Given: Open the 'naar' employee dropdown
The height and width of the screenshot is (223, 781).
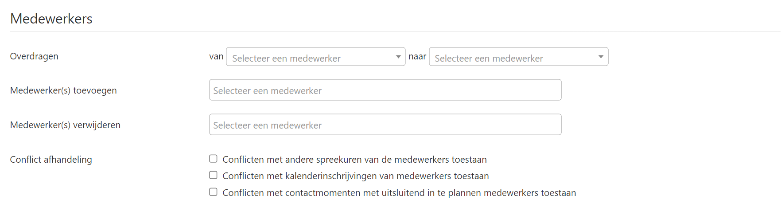Looking at the screenshot, I should click(514, 57).
